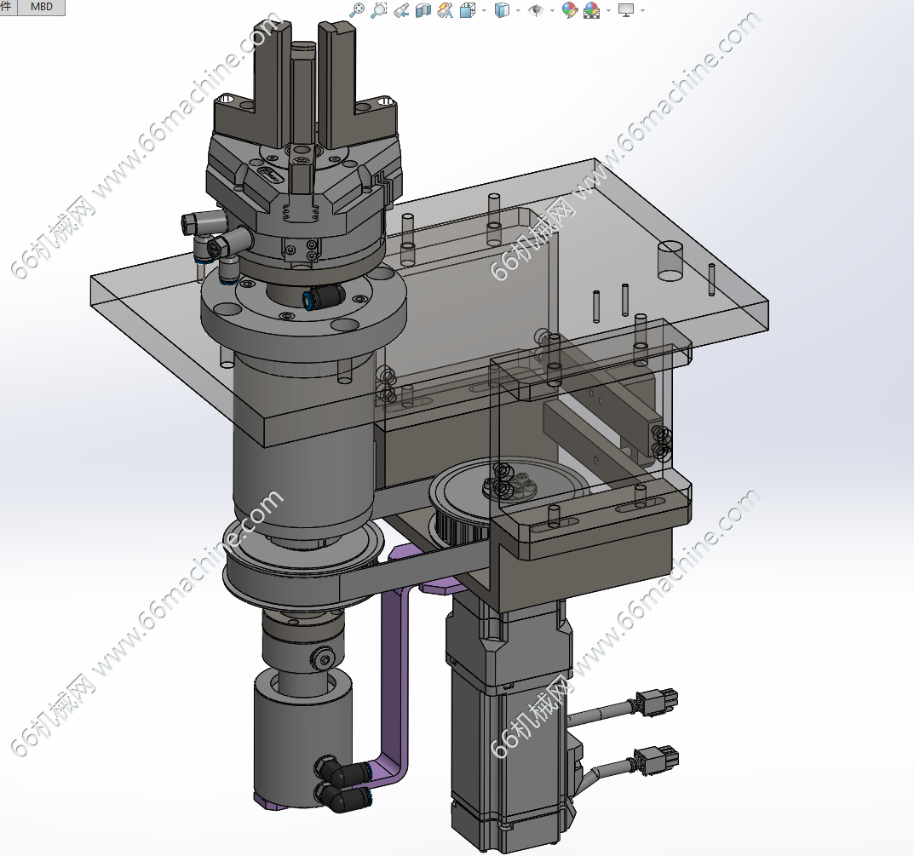Toggle the Hide/Show Items eye icon

(536, 10)
